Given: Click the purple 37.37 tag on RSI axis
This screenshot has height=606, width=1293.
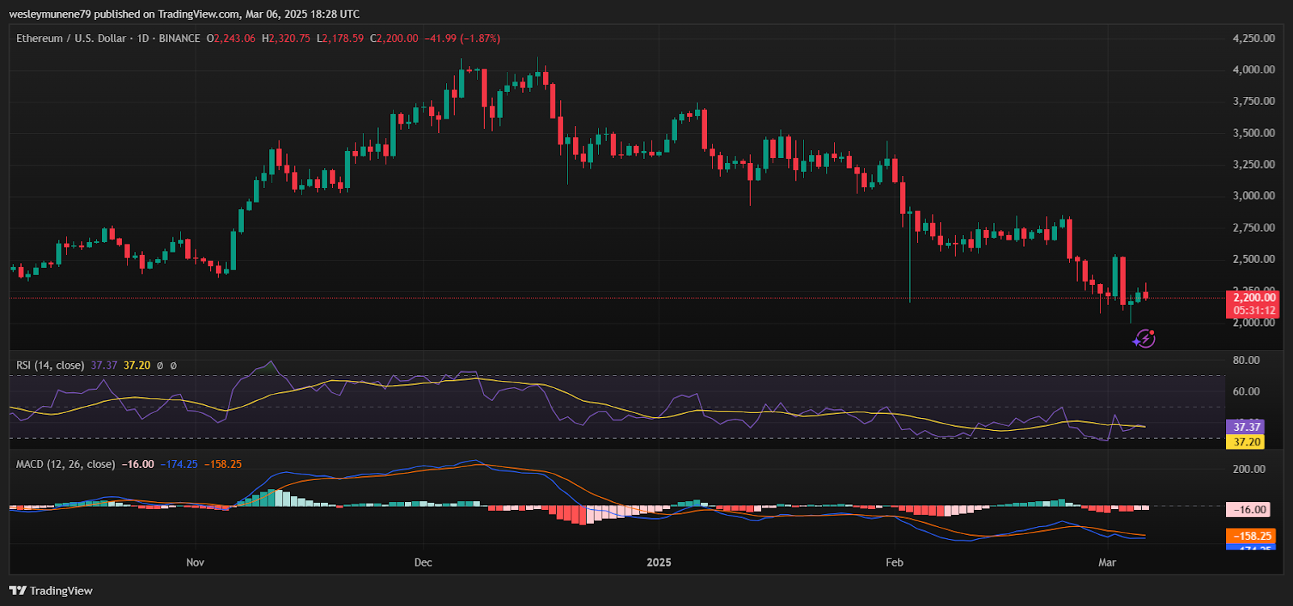Looking at the screenshot, I should pyautogui.click(x=1246, y=427).
